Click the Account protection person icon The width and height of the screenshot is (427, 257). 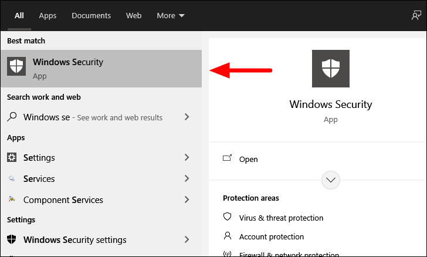pyautogui.click(x=228, y=236)
